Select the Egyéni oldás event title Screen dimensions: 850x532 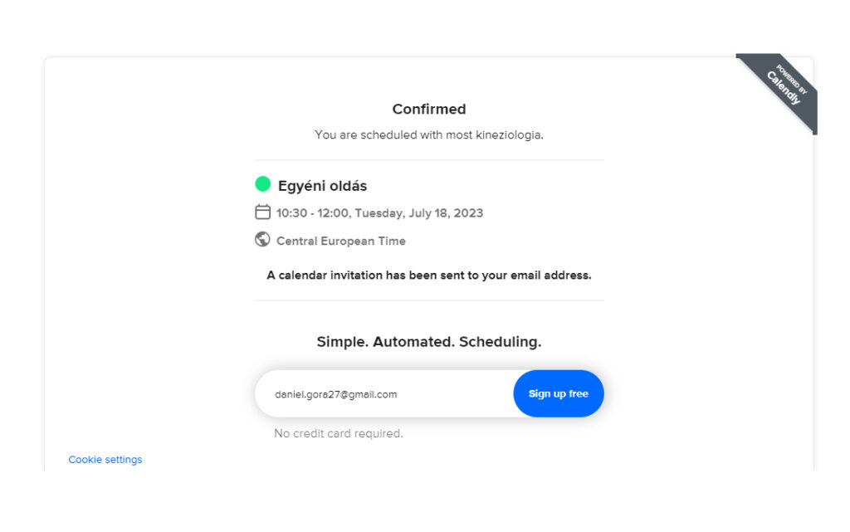tap(322, 186)
